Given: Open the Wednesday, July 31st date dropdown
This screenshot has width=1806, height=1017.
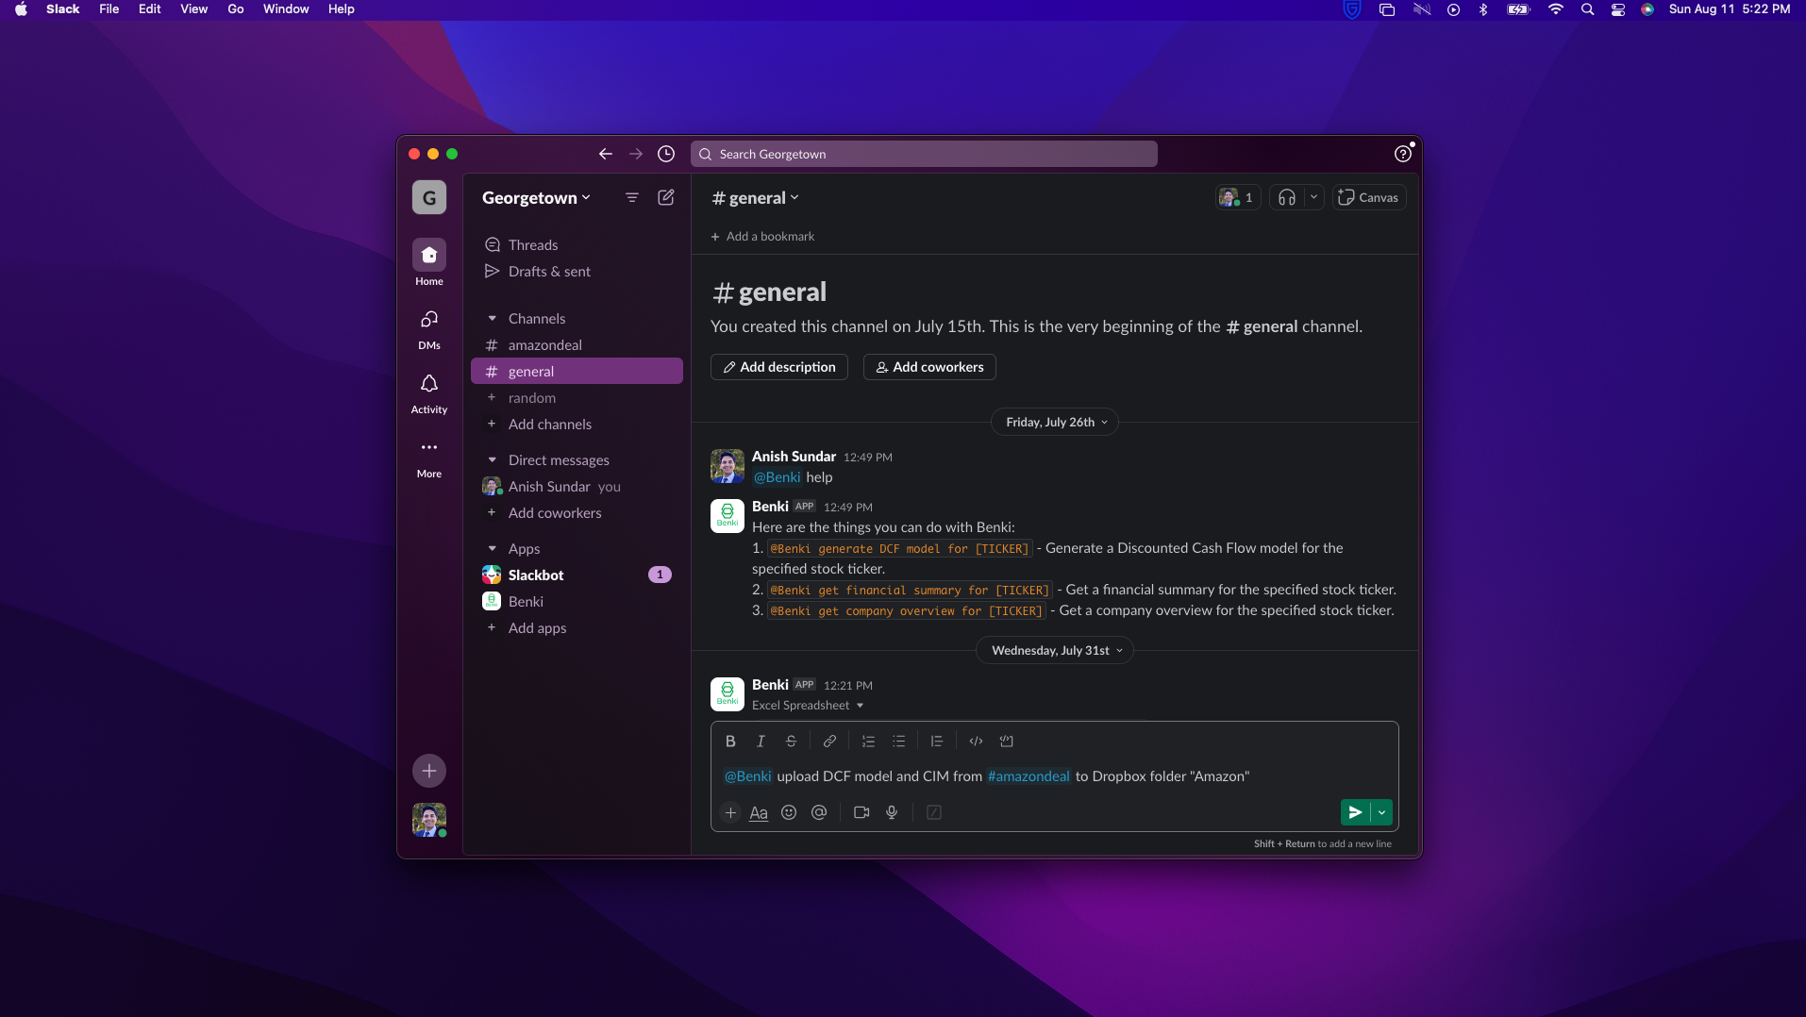Looking at the screenshot, I should 1055,651.
